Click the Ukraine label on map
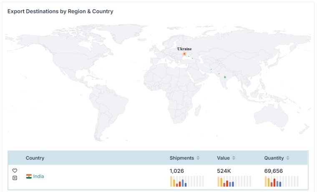Screen dimensions: 317x192 click(184, 49)
